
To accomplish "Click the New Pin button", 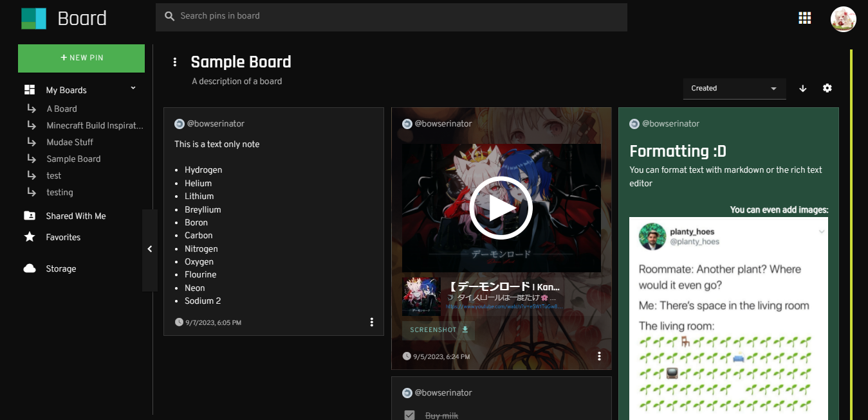I will tap(81, 58).
